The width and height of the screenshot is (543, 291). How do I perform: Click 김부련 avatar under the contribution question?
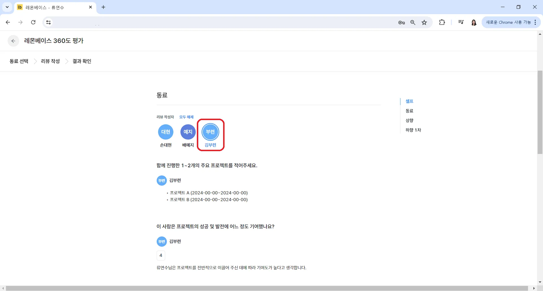click(x=162, y=242)
